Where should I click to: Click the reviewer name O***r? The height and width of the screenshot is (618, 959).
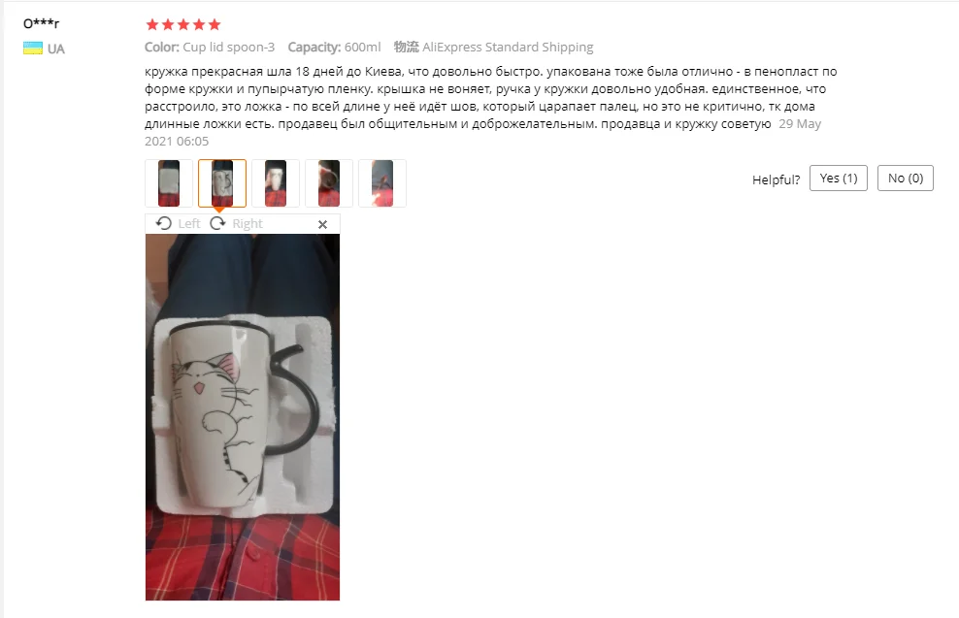coord(41,24)
